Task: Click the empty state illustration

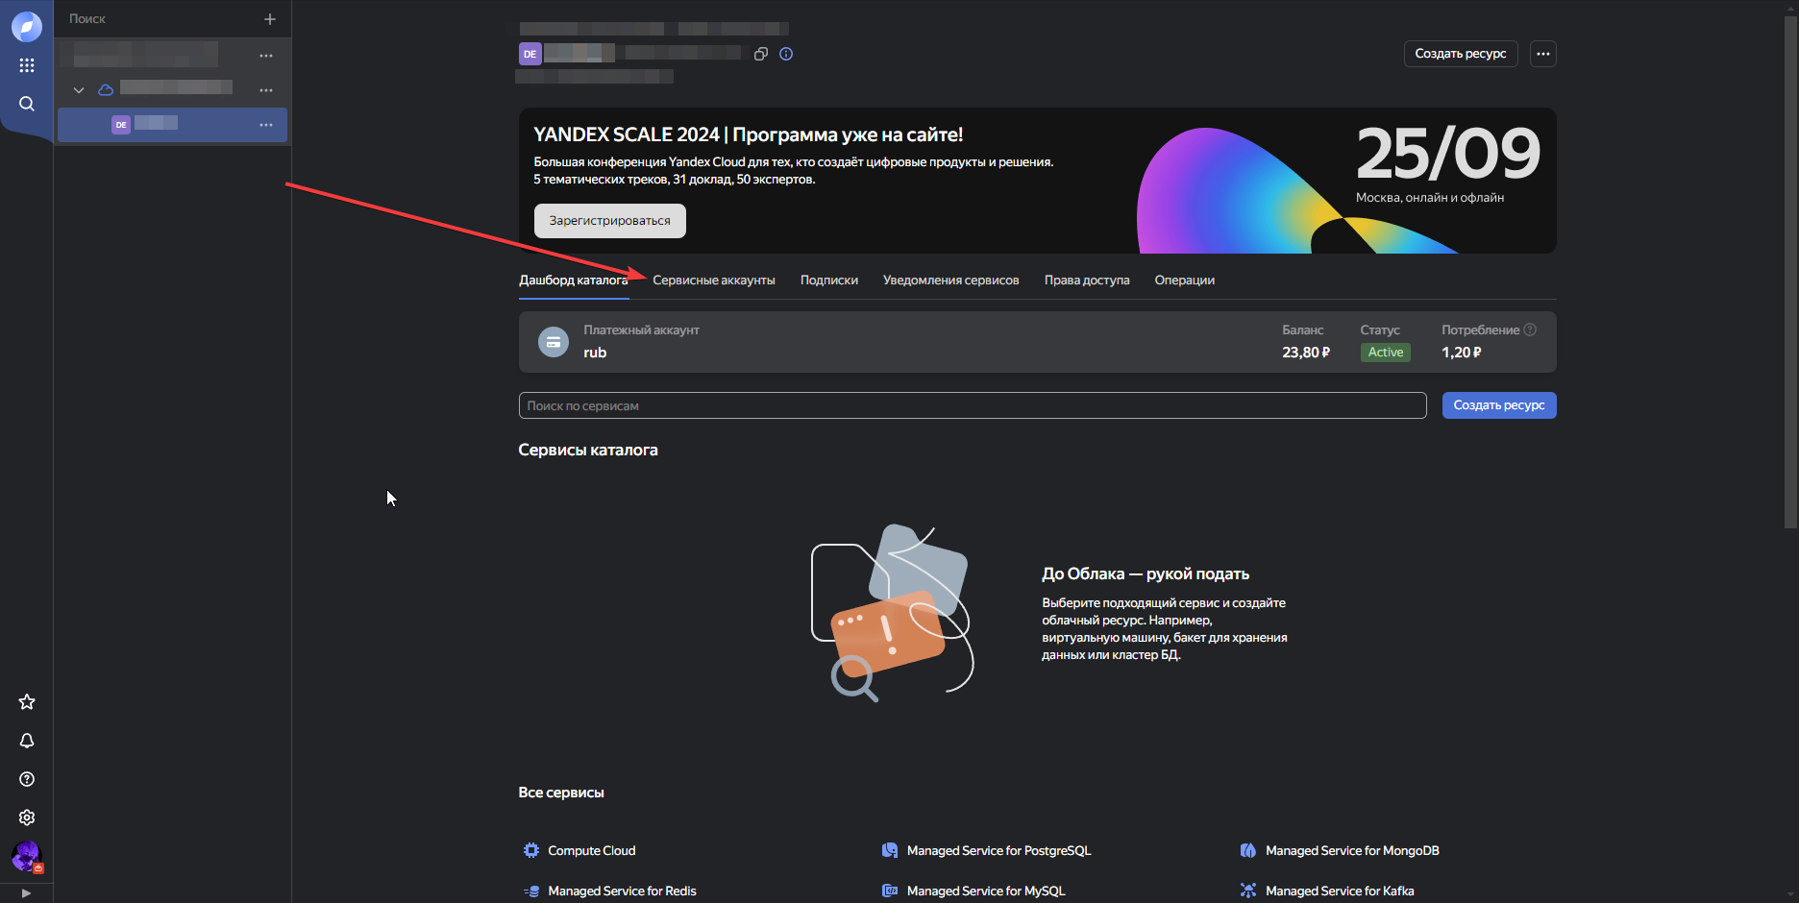Action: pyautogui.click(x=893, y=613)
